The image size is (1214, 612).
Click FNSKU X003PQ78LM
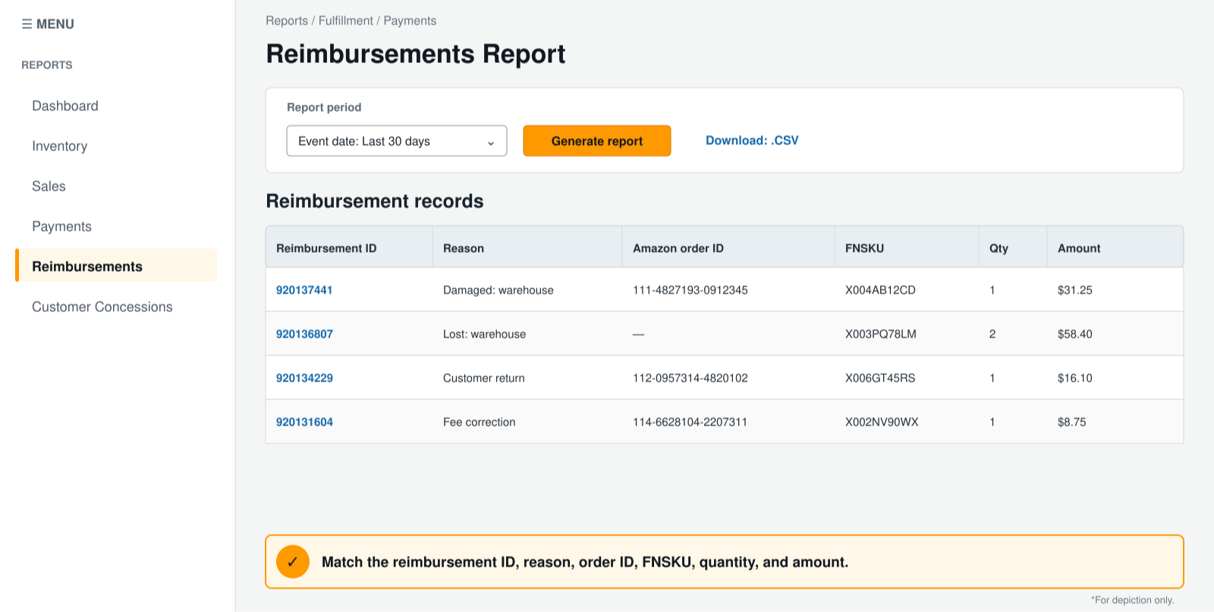click(881, 334)
